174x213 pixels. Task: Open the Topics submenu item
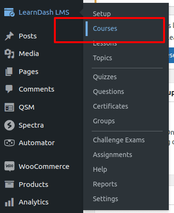(103, 58)
